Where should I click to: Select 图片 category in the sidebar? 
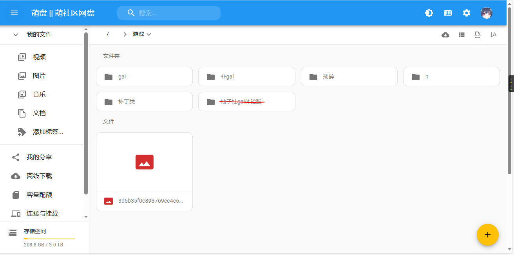tap(39, 76)
